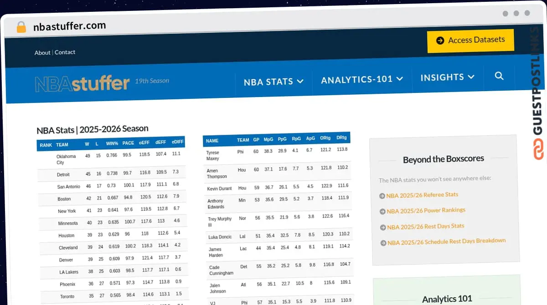Click the nbastuffer.com address bar
The width and height of the screenshot is (547, 305).
(70, 26)
